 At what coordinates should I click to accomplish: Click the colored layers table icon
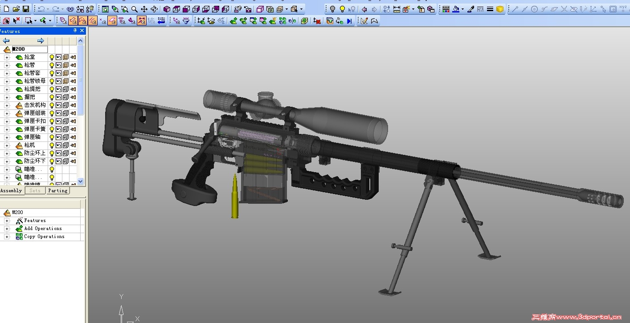tap(446, 9)
